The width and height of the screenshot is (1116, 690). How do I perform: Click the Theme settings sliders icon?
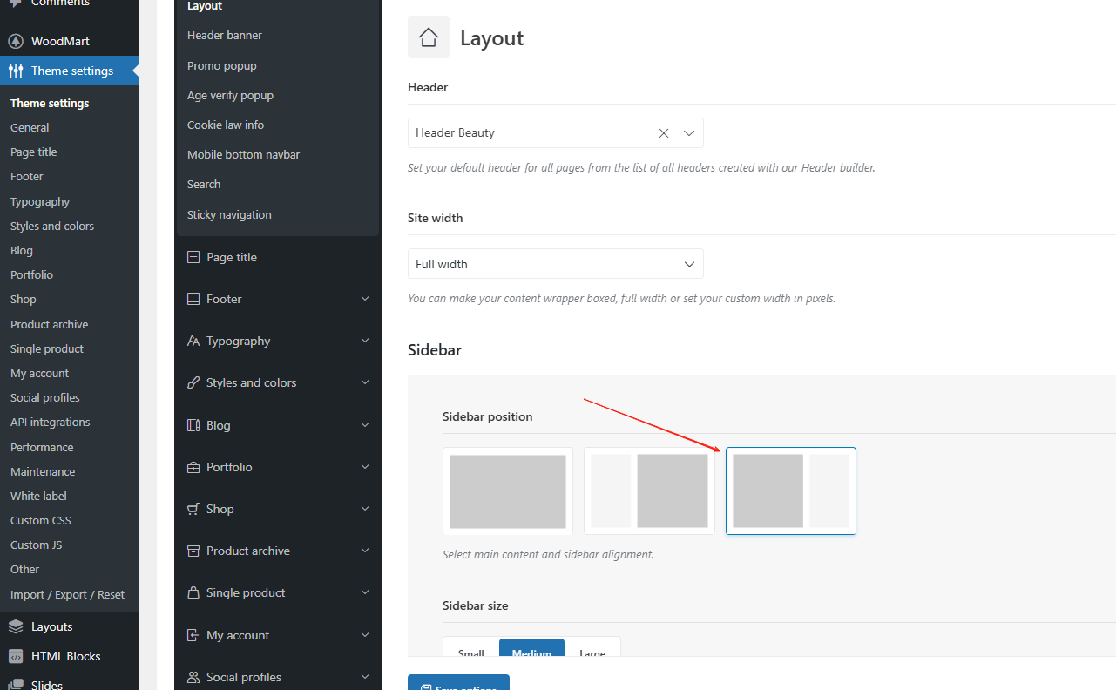(x=16, y=71)
